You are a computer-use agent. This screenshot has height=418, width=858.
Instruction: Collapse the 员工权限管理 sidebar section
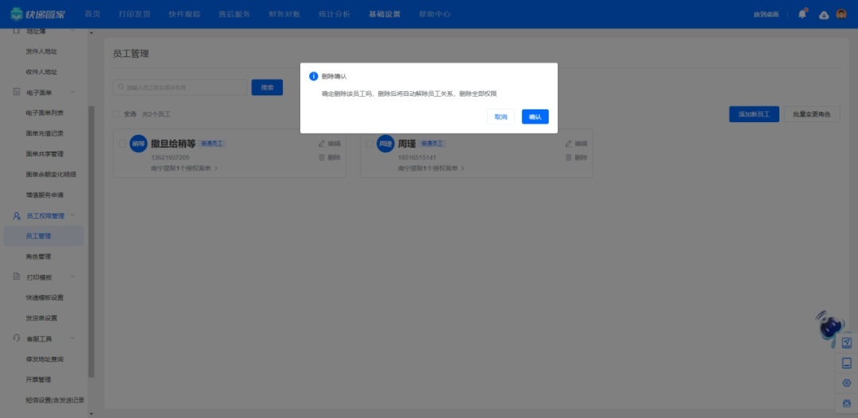(x=73, y=216)
